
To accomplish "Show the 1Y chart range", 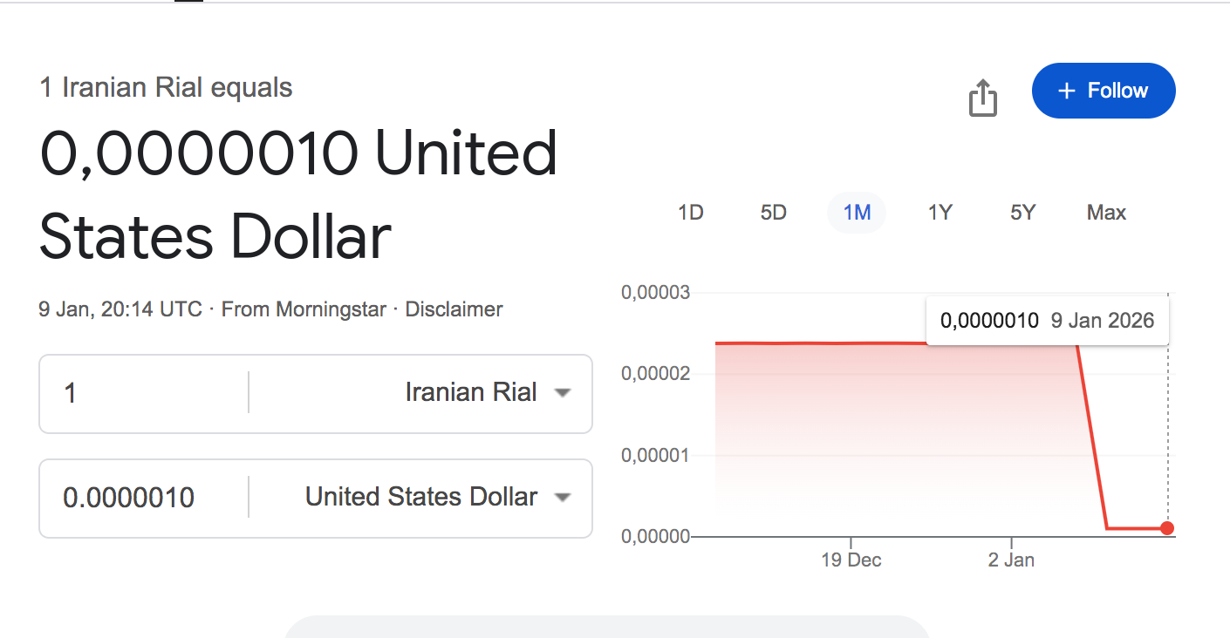I will [x=940, y=213].
